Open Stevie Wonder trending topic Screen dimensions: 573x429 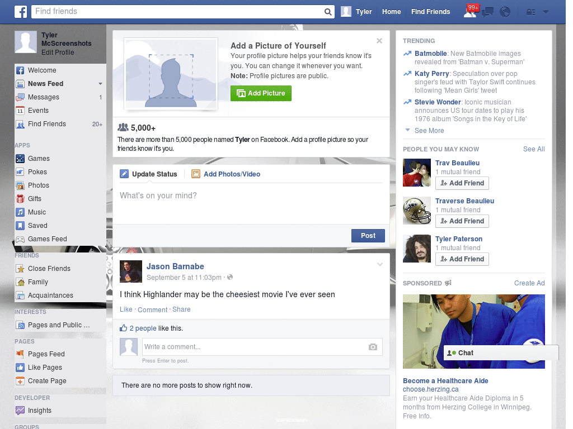pos(438,102)
